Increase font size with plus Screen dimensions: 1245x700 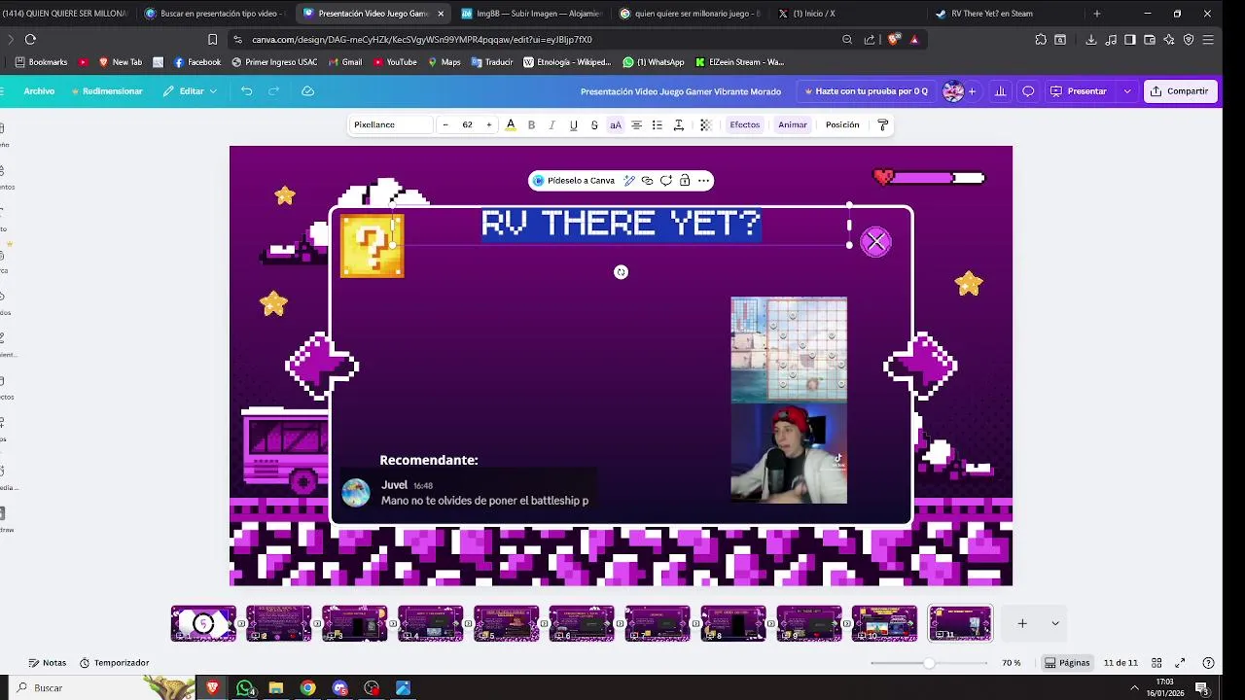(488, 124)
